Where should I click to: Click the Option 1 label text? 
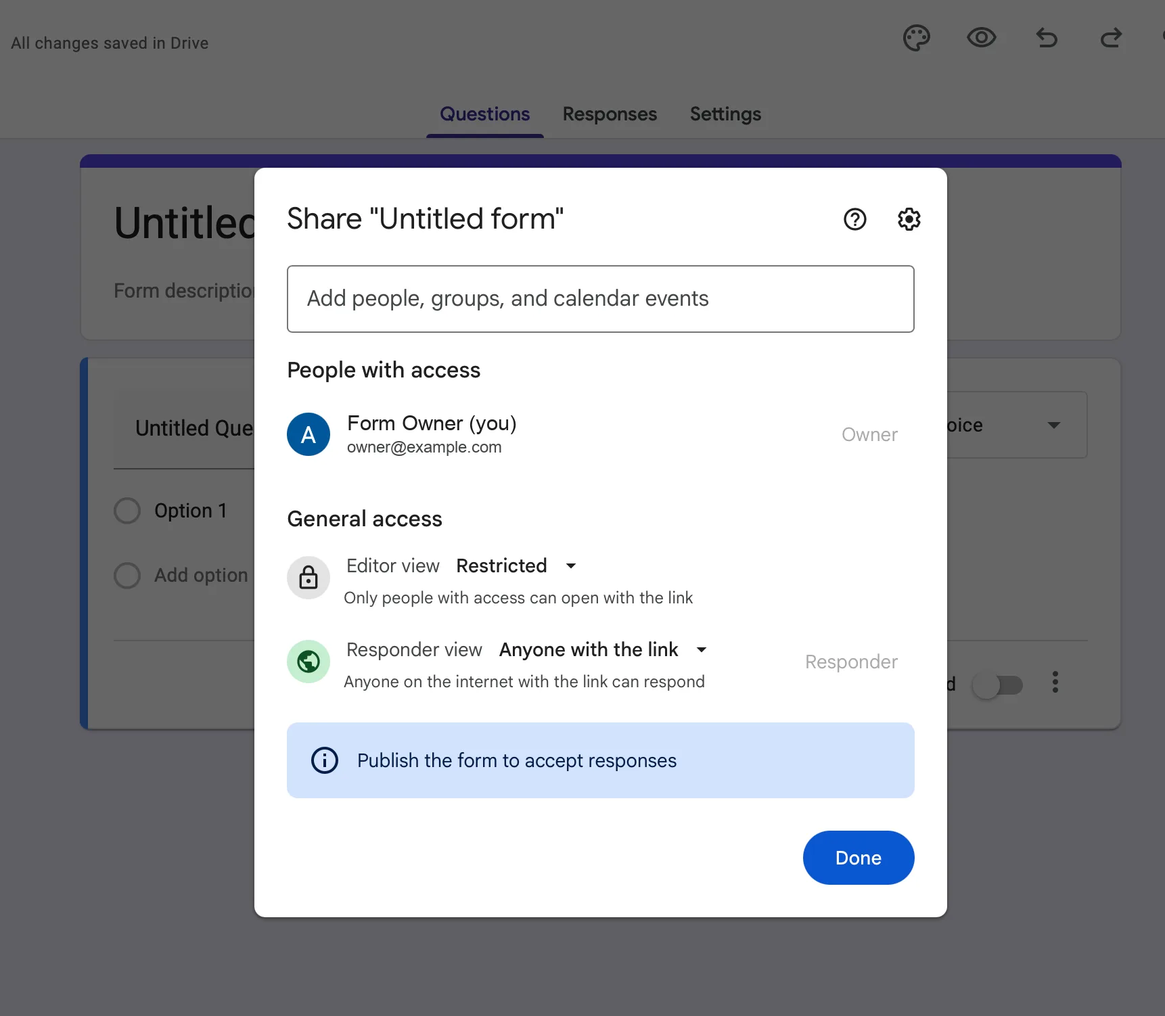pos(191,511)
